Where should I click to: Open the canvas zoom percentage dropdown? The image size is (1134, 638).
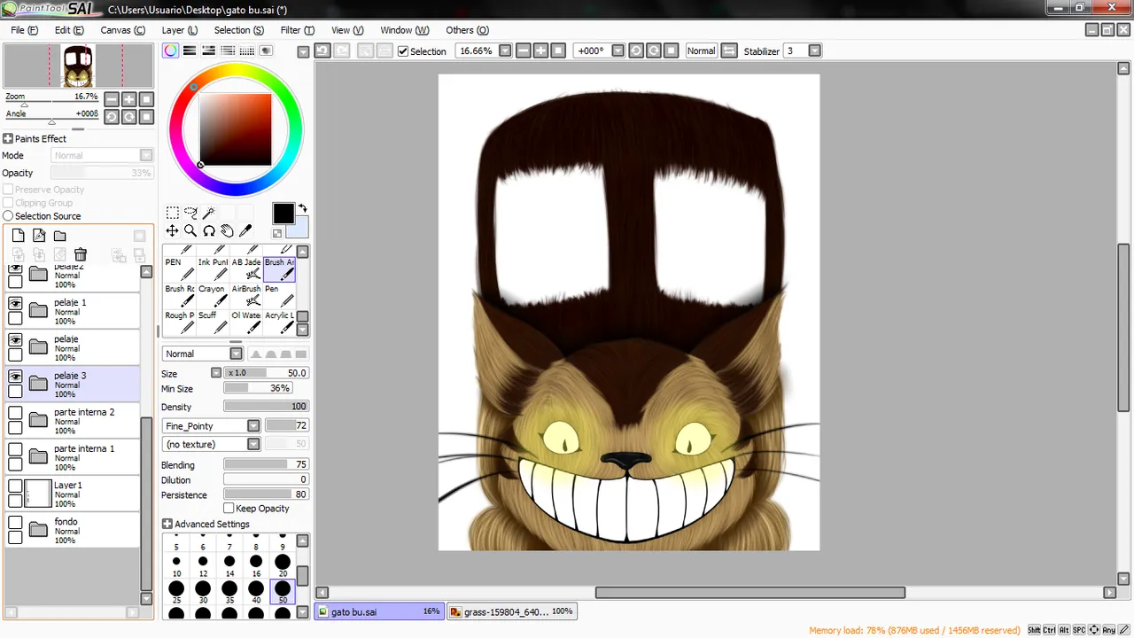[x=505, y=51]
